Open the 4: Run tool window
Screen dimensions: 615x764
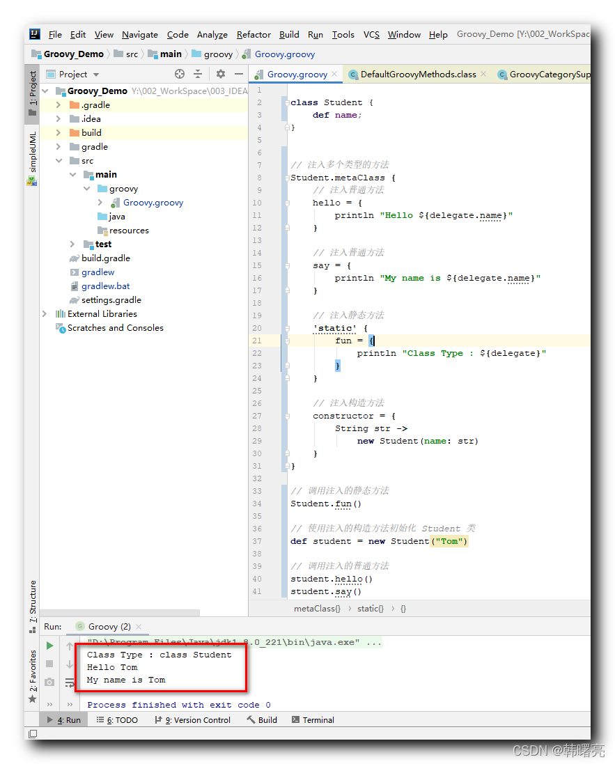click(x=64, y=719)
